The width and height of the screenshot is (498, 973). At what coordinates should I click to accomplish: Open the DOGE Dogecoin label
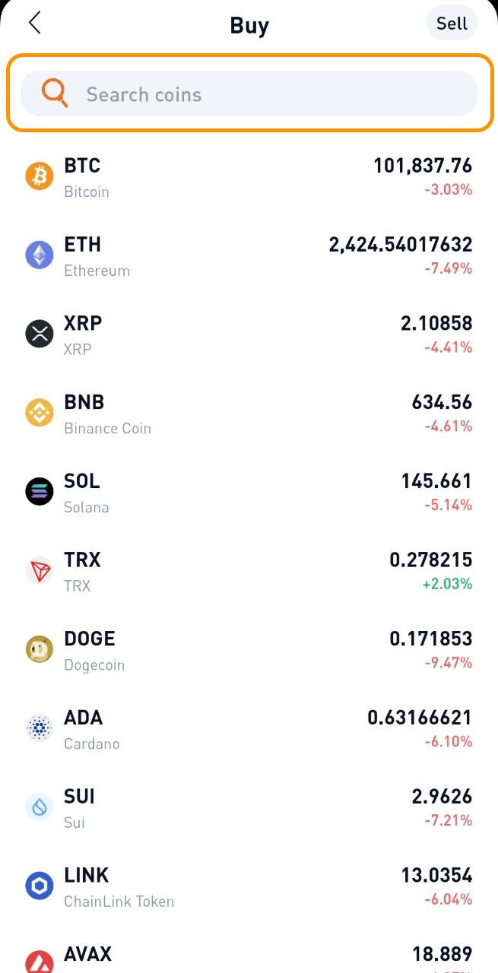[94, 665]
